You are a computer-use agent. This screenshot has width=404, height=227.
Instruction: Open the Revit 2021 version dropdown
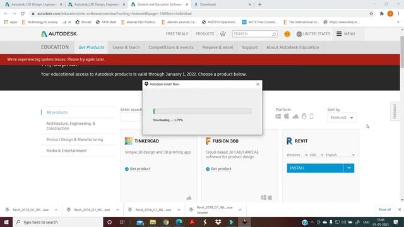316,154
